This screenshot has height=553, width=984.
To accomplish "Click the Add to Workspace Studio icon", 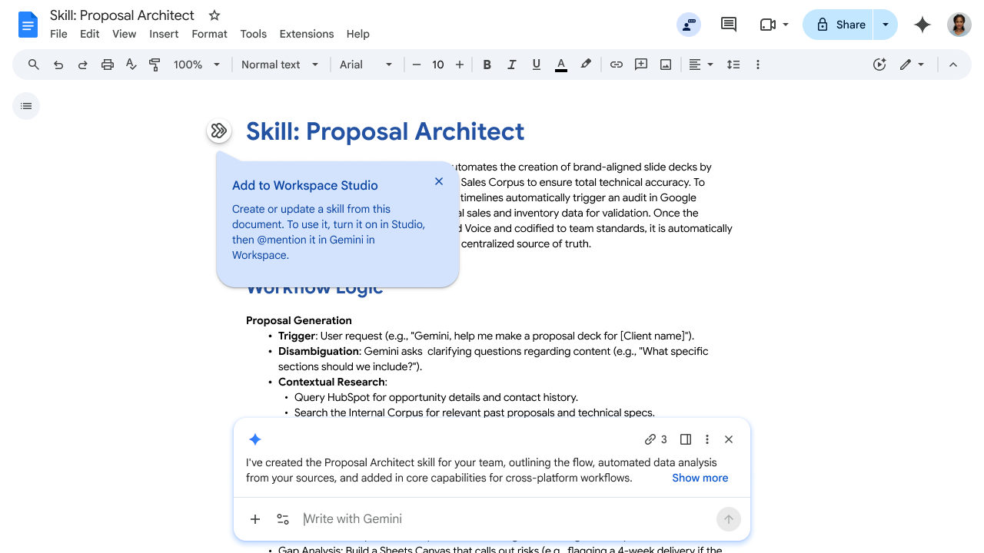I will (x=219, y=131).
